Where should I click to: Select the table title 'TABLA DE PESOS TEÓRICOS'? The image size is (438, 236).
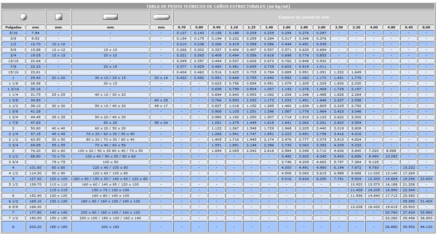pos(218,6)
